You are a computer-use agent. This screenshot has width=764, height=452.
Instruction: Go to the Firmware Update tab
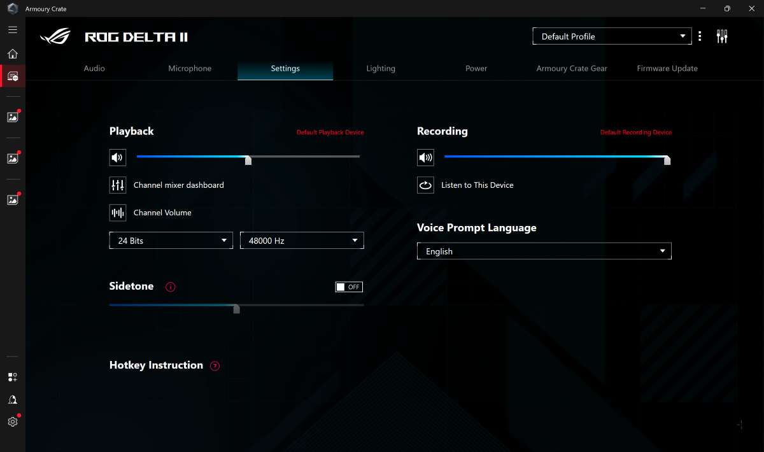[x=667, y=69]
